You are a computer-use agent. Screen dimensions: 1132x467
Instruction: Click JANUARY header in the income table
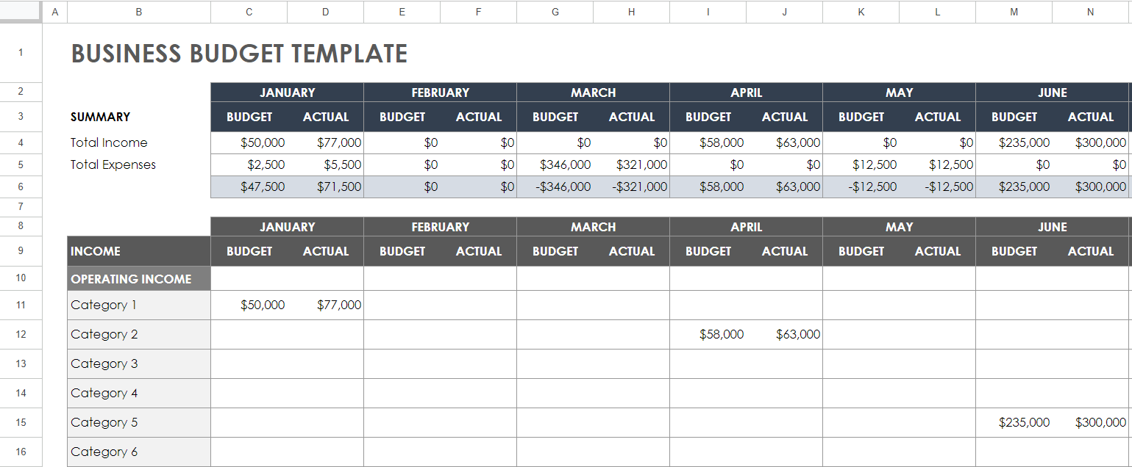click(287, 227)
